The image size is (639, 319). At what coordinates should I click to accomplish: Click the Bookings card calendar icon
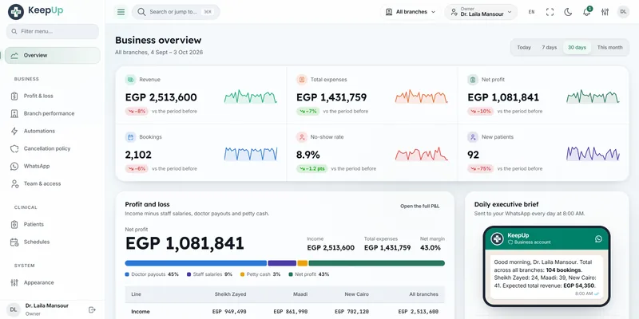tap(130, 137)
